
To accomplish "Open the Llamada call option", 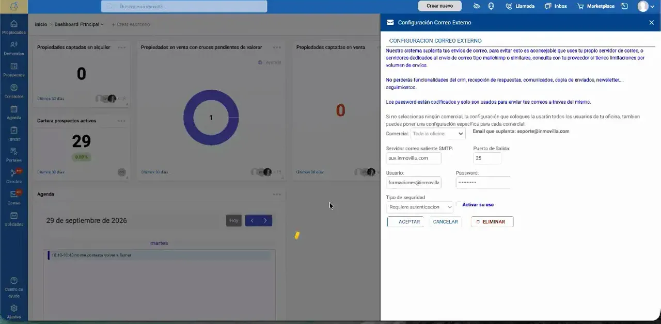I will click(x=520, y=6).
